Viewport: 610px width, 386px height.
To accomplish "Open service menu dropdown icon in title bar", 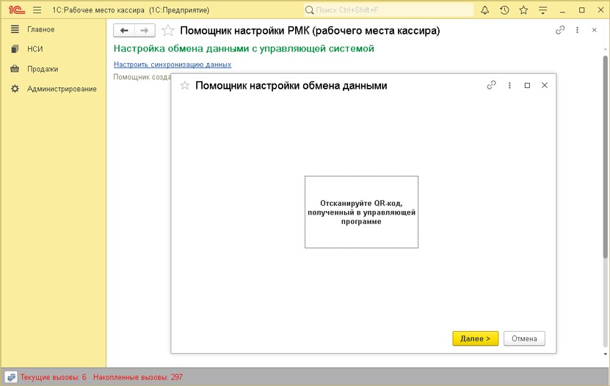I will click(542, 10).
